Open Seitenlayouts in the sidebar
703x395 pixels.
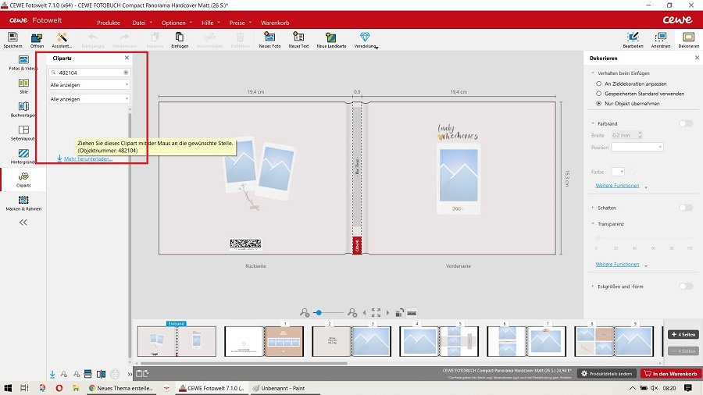click(23, 131)
